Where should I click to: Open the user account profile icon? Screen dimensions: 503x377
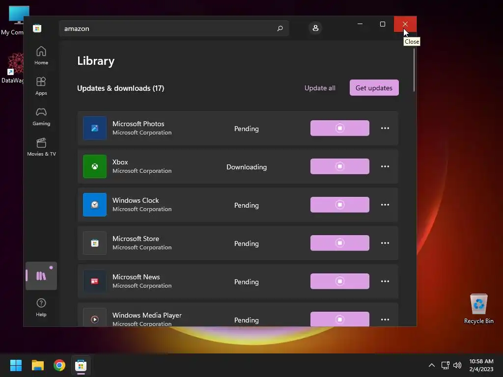click(315, 28)
